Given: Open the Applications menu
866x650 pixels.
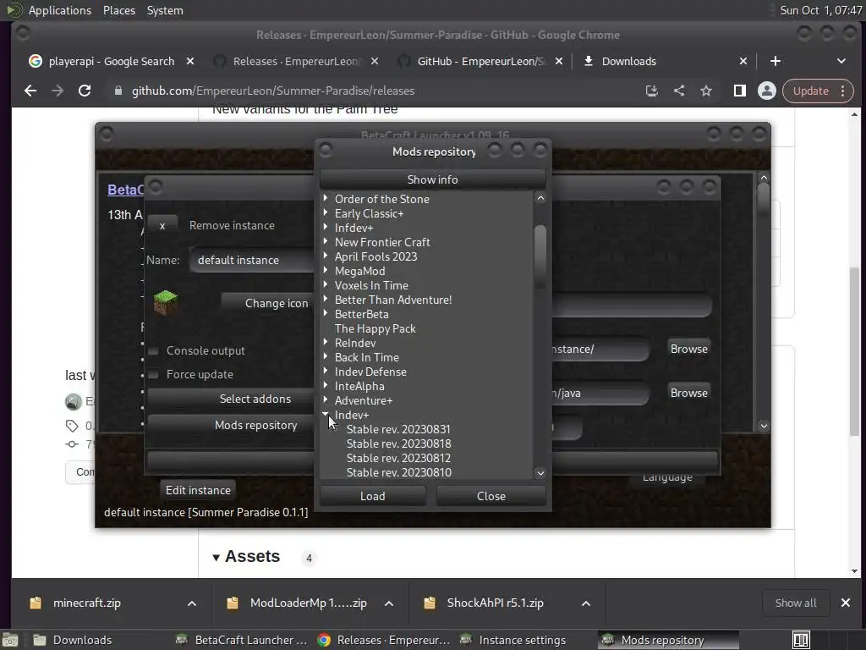Looking at the screenshot, I should [60, 10].
